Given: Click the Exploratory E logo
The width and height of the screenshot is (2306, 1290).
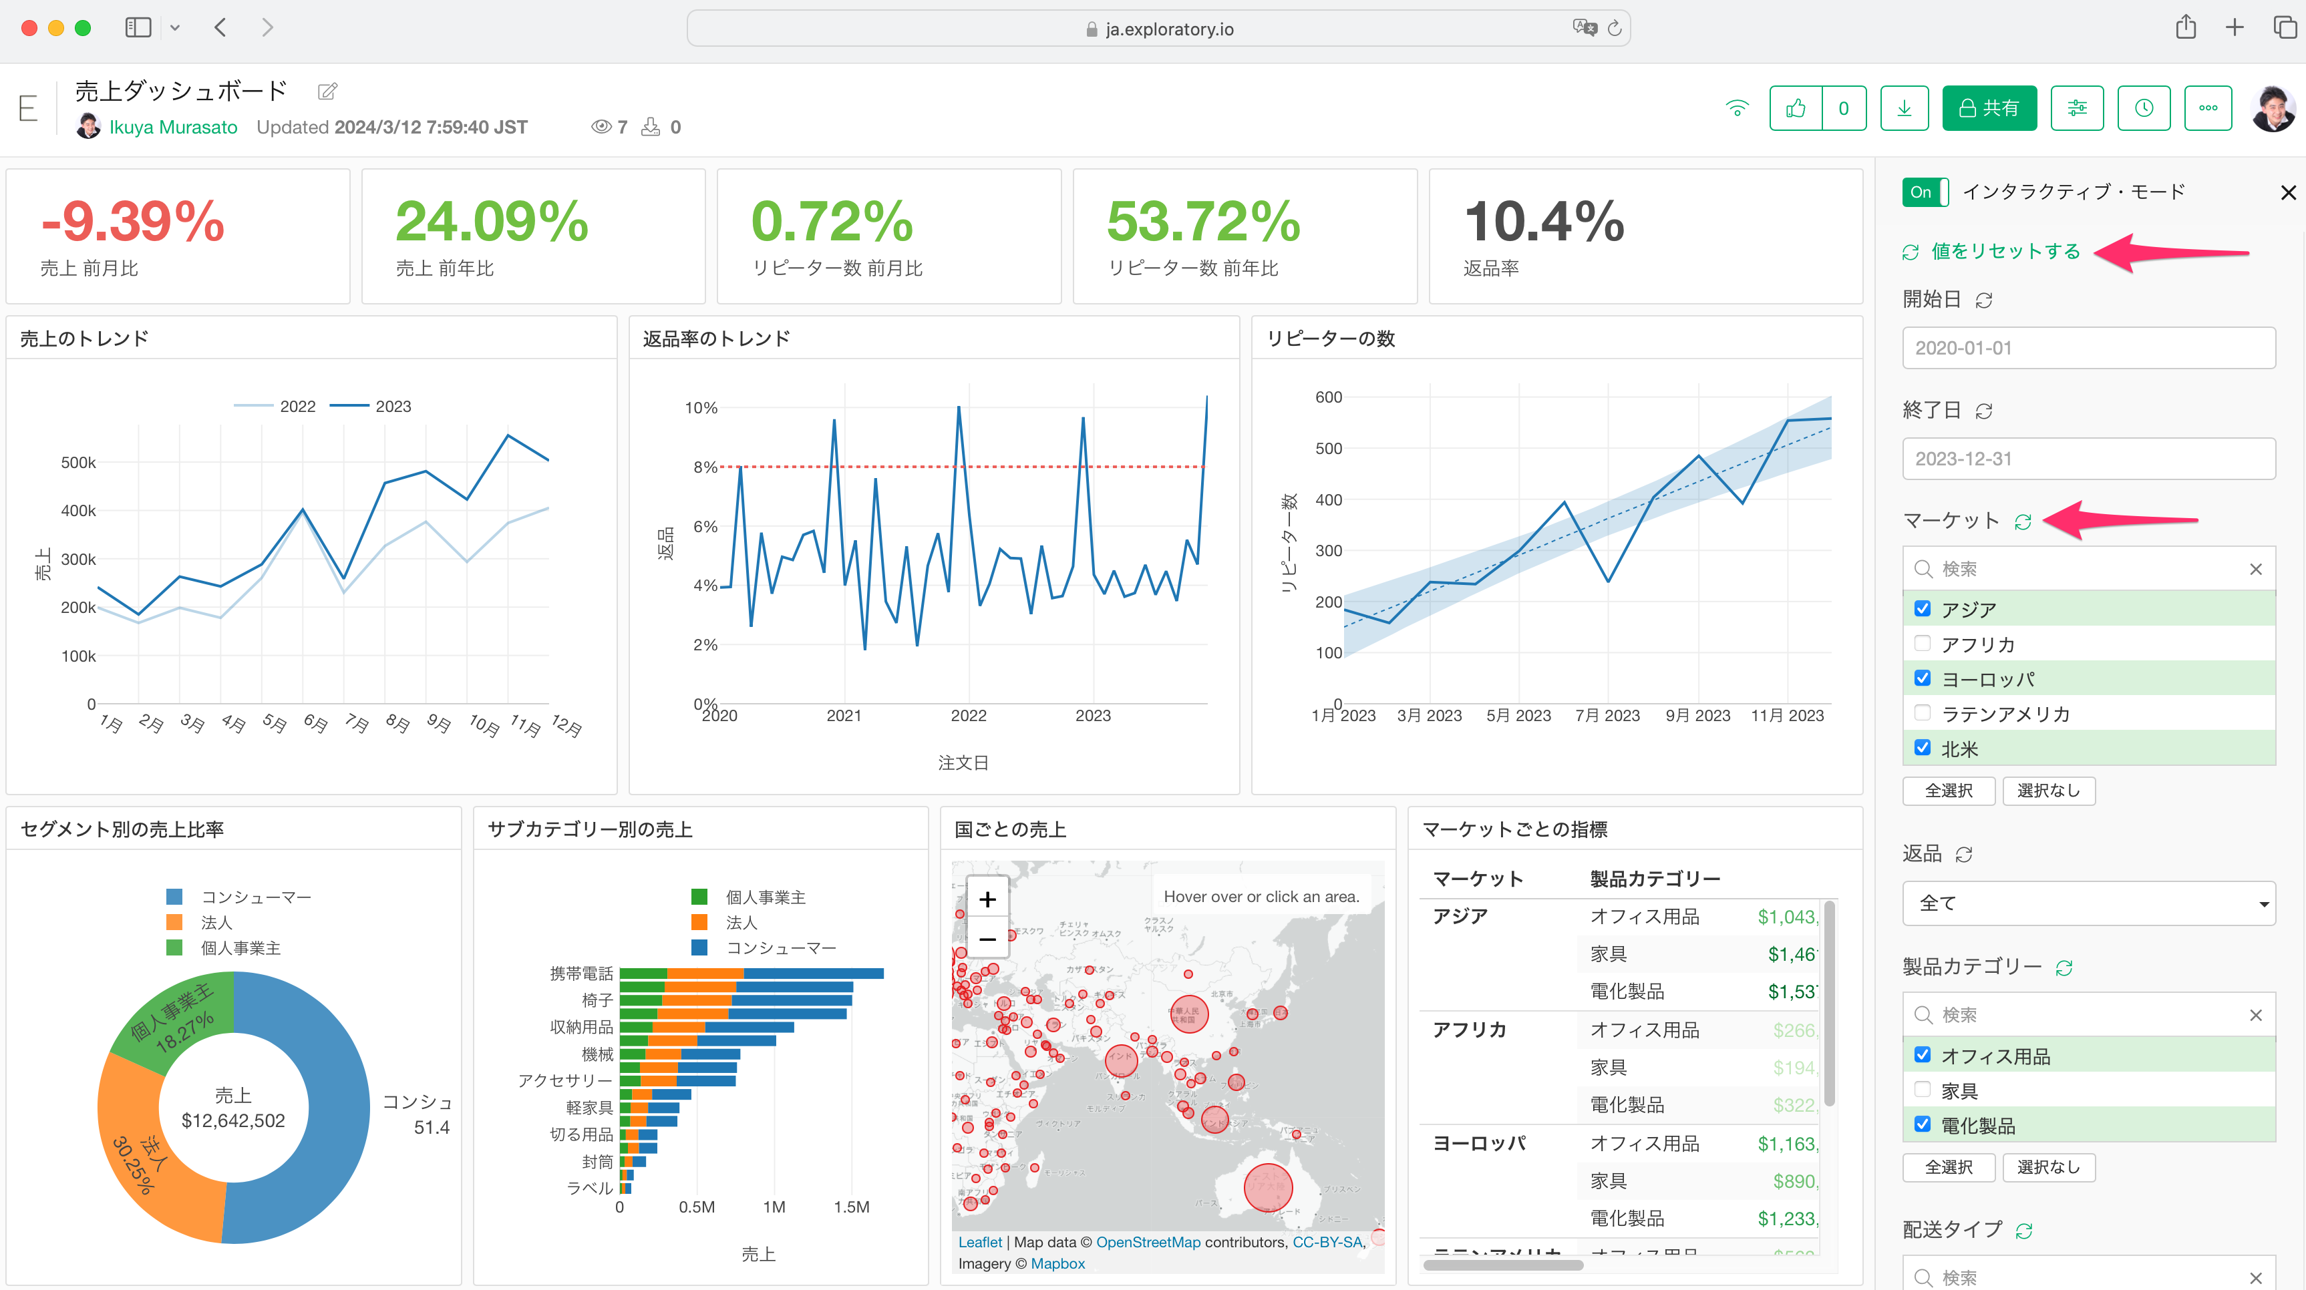Looking at the screenshot, I should coord(28,109).
